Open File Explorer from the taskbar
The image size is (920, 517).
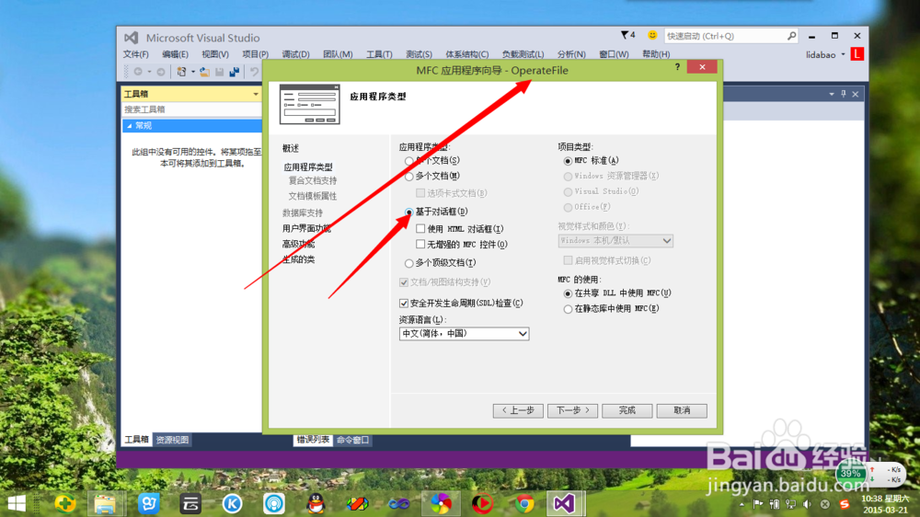tap(105, 503)
